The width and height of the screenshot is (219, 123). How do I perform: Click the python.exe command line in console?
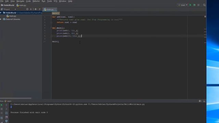coord(78,104)
